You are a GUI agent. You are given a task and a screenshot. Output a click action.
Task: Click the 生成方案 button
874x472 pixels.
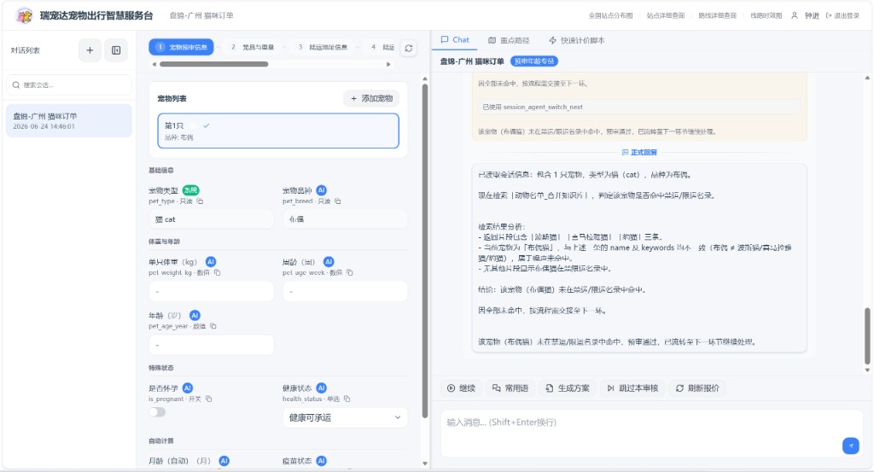[568, 388]
